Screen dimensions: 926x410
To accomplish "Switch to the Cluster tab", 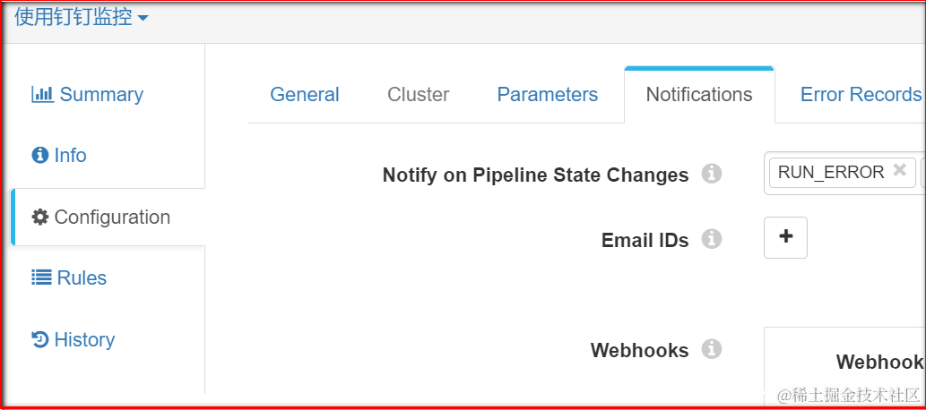I will [419, 95].
